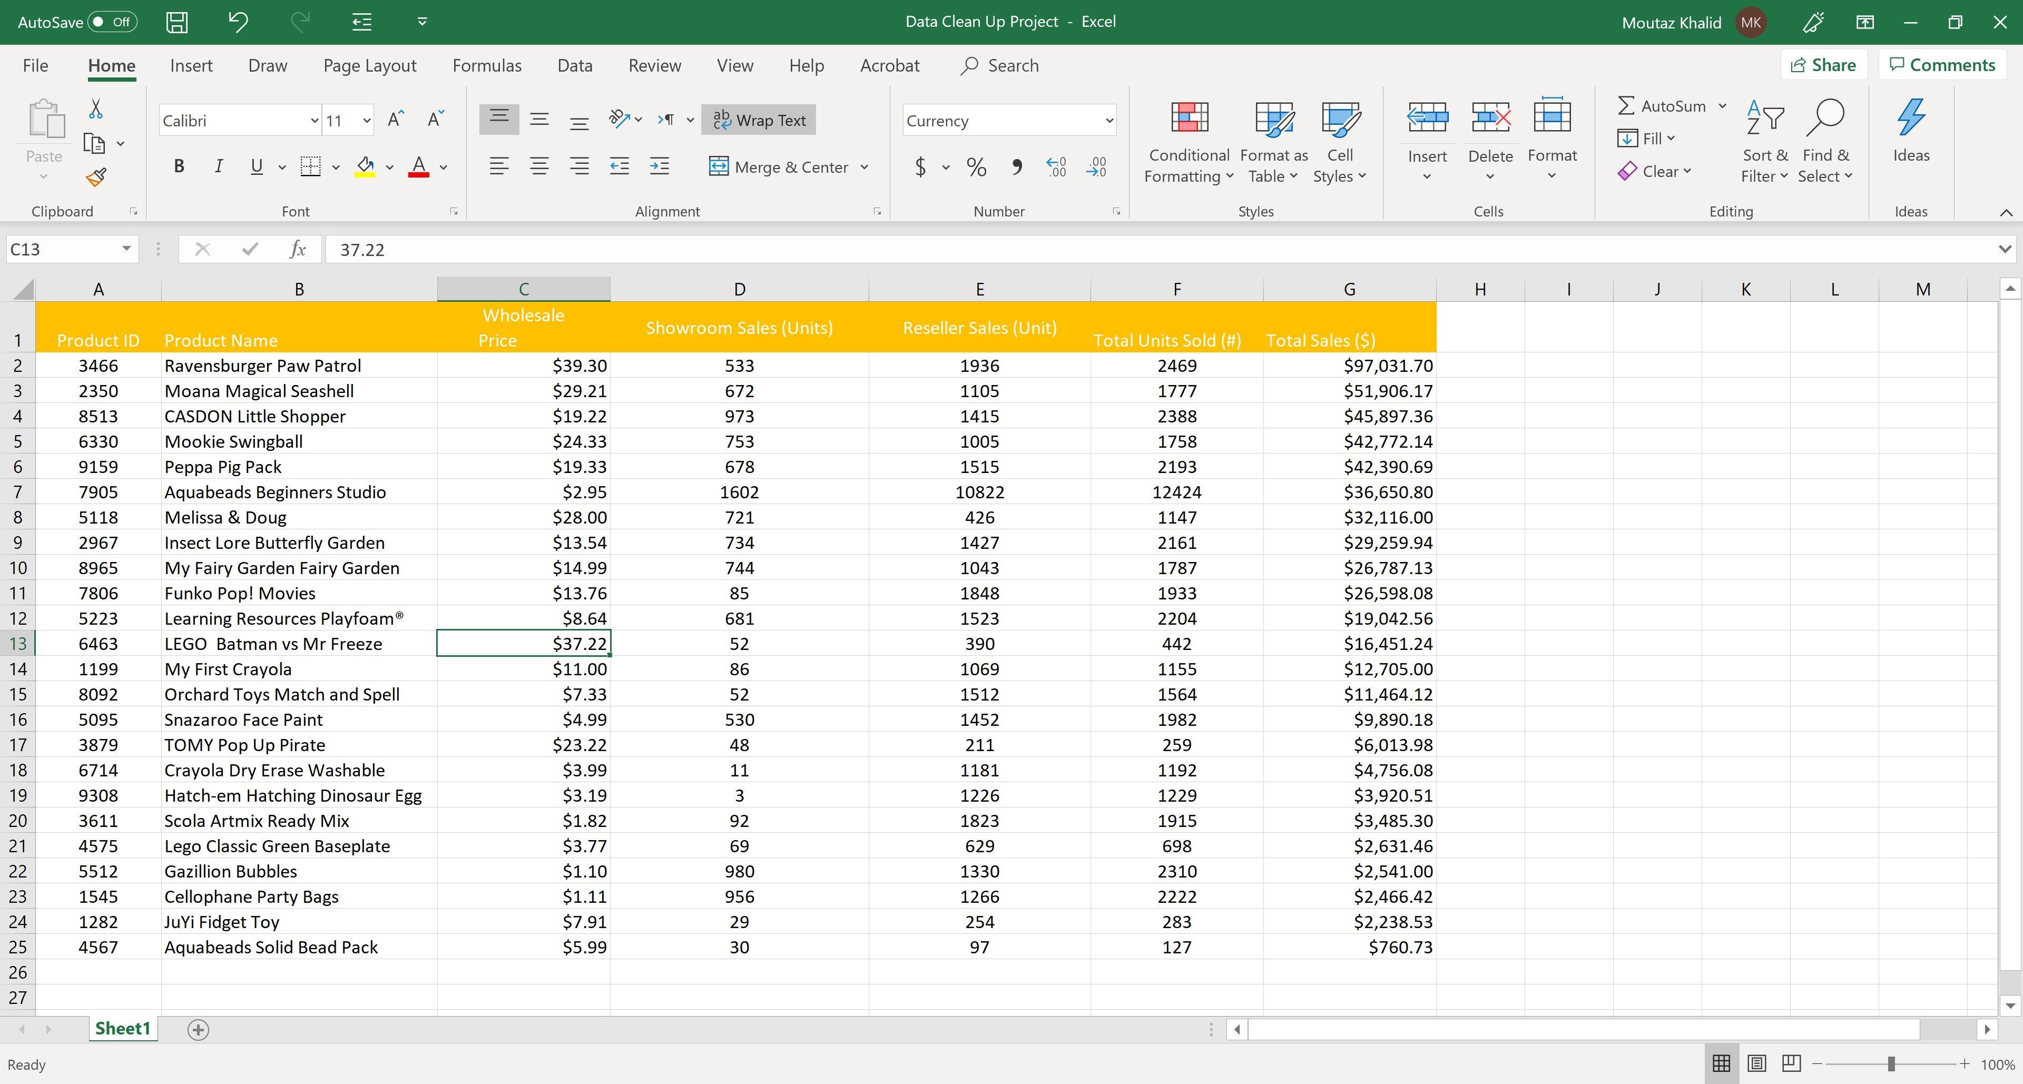Decrease the cell indent
Image resolution: width=2023 pixels, height=1084 pixels.
pyautogui.click(x=620, y=166)
